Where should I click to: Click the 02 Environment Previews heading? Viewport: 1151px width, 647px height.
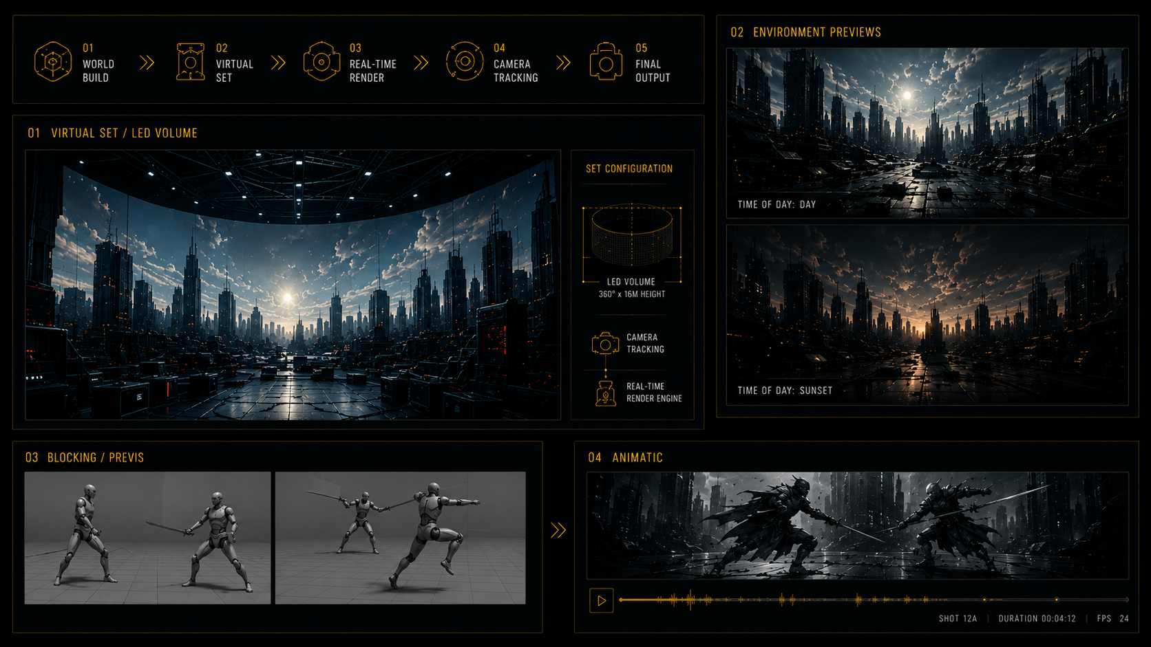point(805,32)
